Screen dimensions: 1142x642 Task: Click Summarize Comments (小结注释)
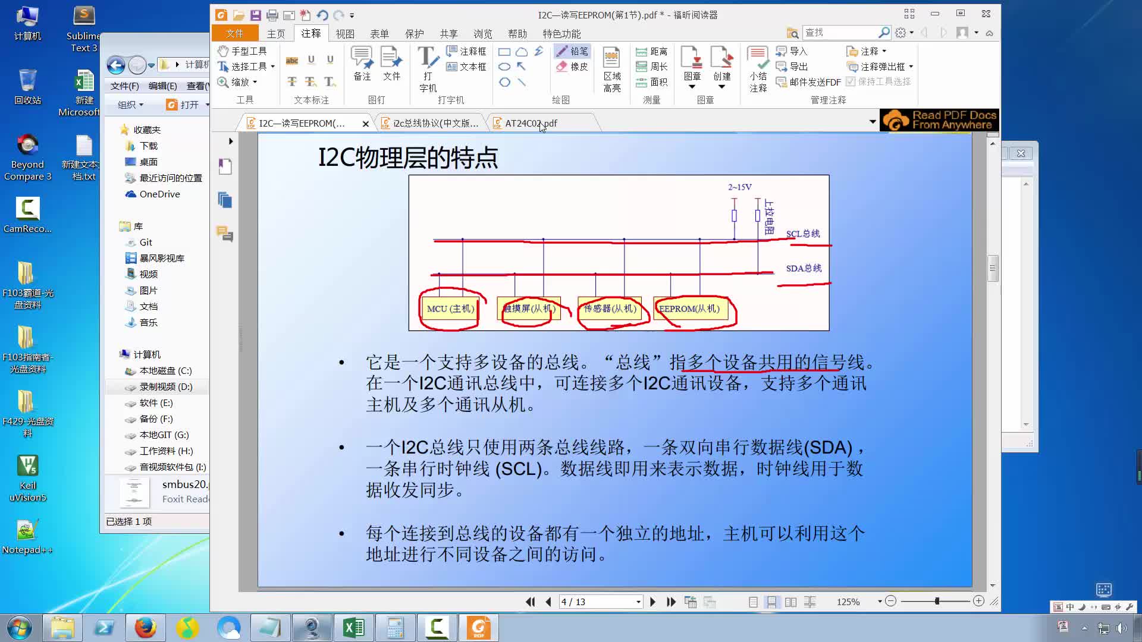coord(758,70)
